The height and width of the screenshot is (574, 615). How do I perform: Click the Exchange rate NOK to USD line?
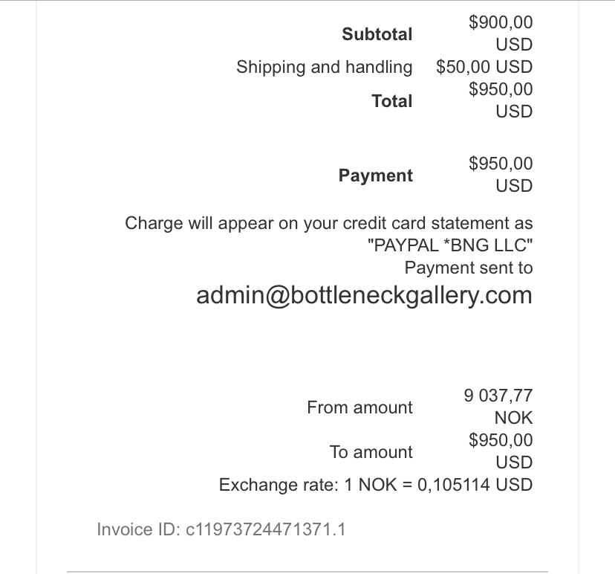[376, 485]
